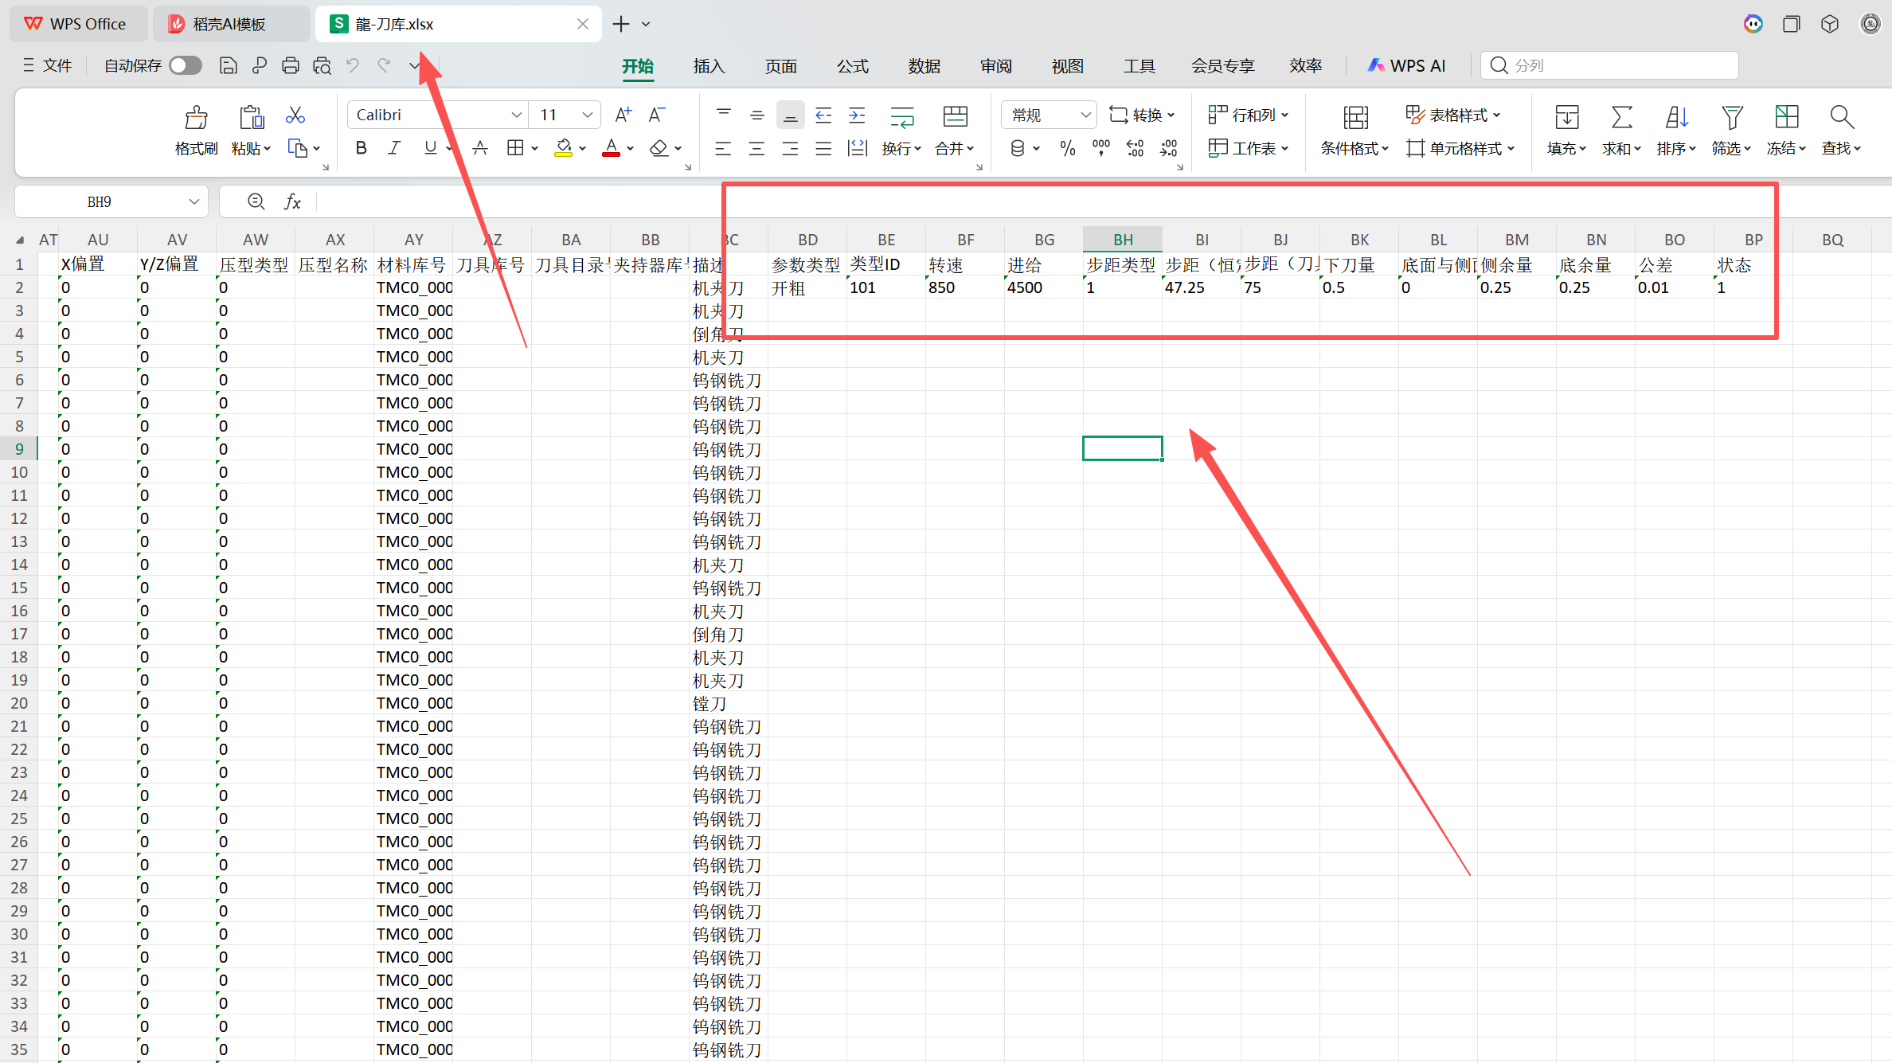
Task: Switch to the 公式 ribbon tab
Action: tap(852, 66)
